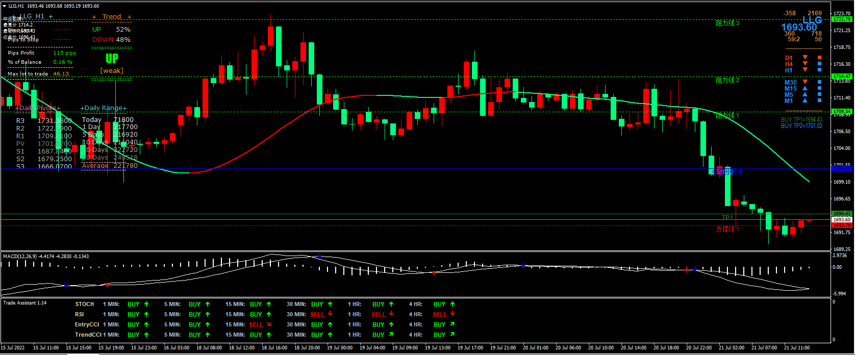Screen dimensions: 855x355
Task: Click the M5 up-trend arrow
Action: point(805,94)
